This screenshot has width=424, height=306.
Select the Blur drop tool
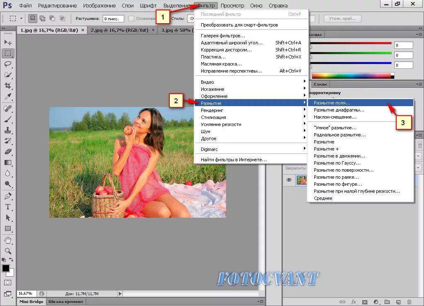(8, 174)
